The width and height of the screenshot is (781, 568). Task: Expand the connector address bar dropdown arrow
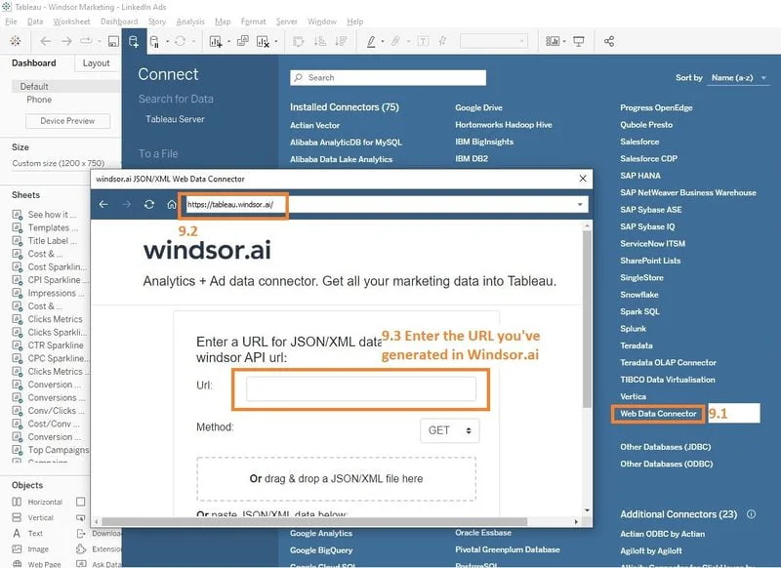point(580,205)
